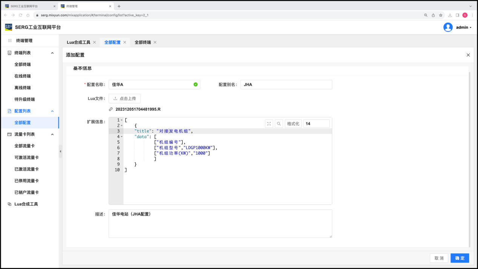Close the 添加配置 panel with the X icon

(468, 55)
